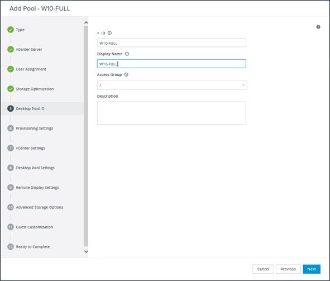Click the info icon beside Access Group
Image resolution: width=330 pixels, height=281 pixels.
[126, 74]
